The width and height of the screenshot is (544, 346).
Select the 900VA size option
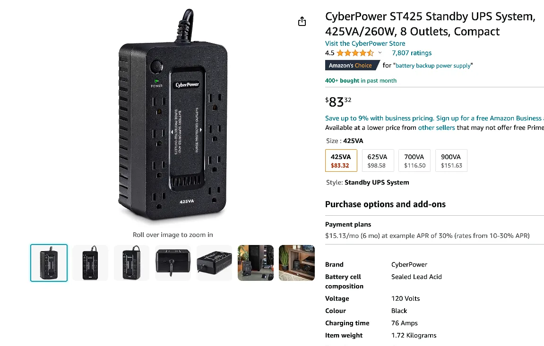[451, 160]
